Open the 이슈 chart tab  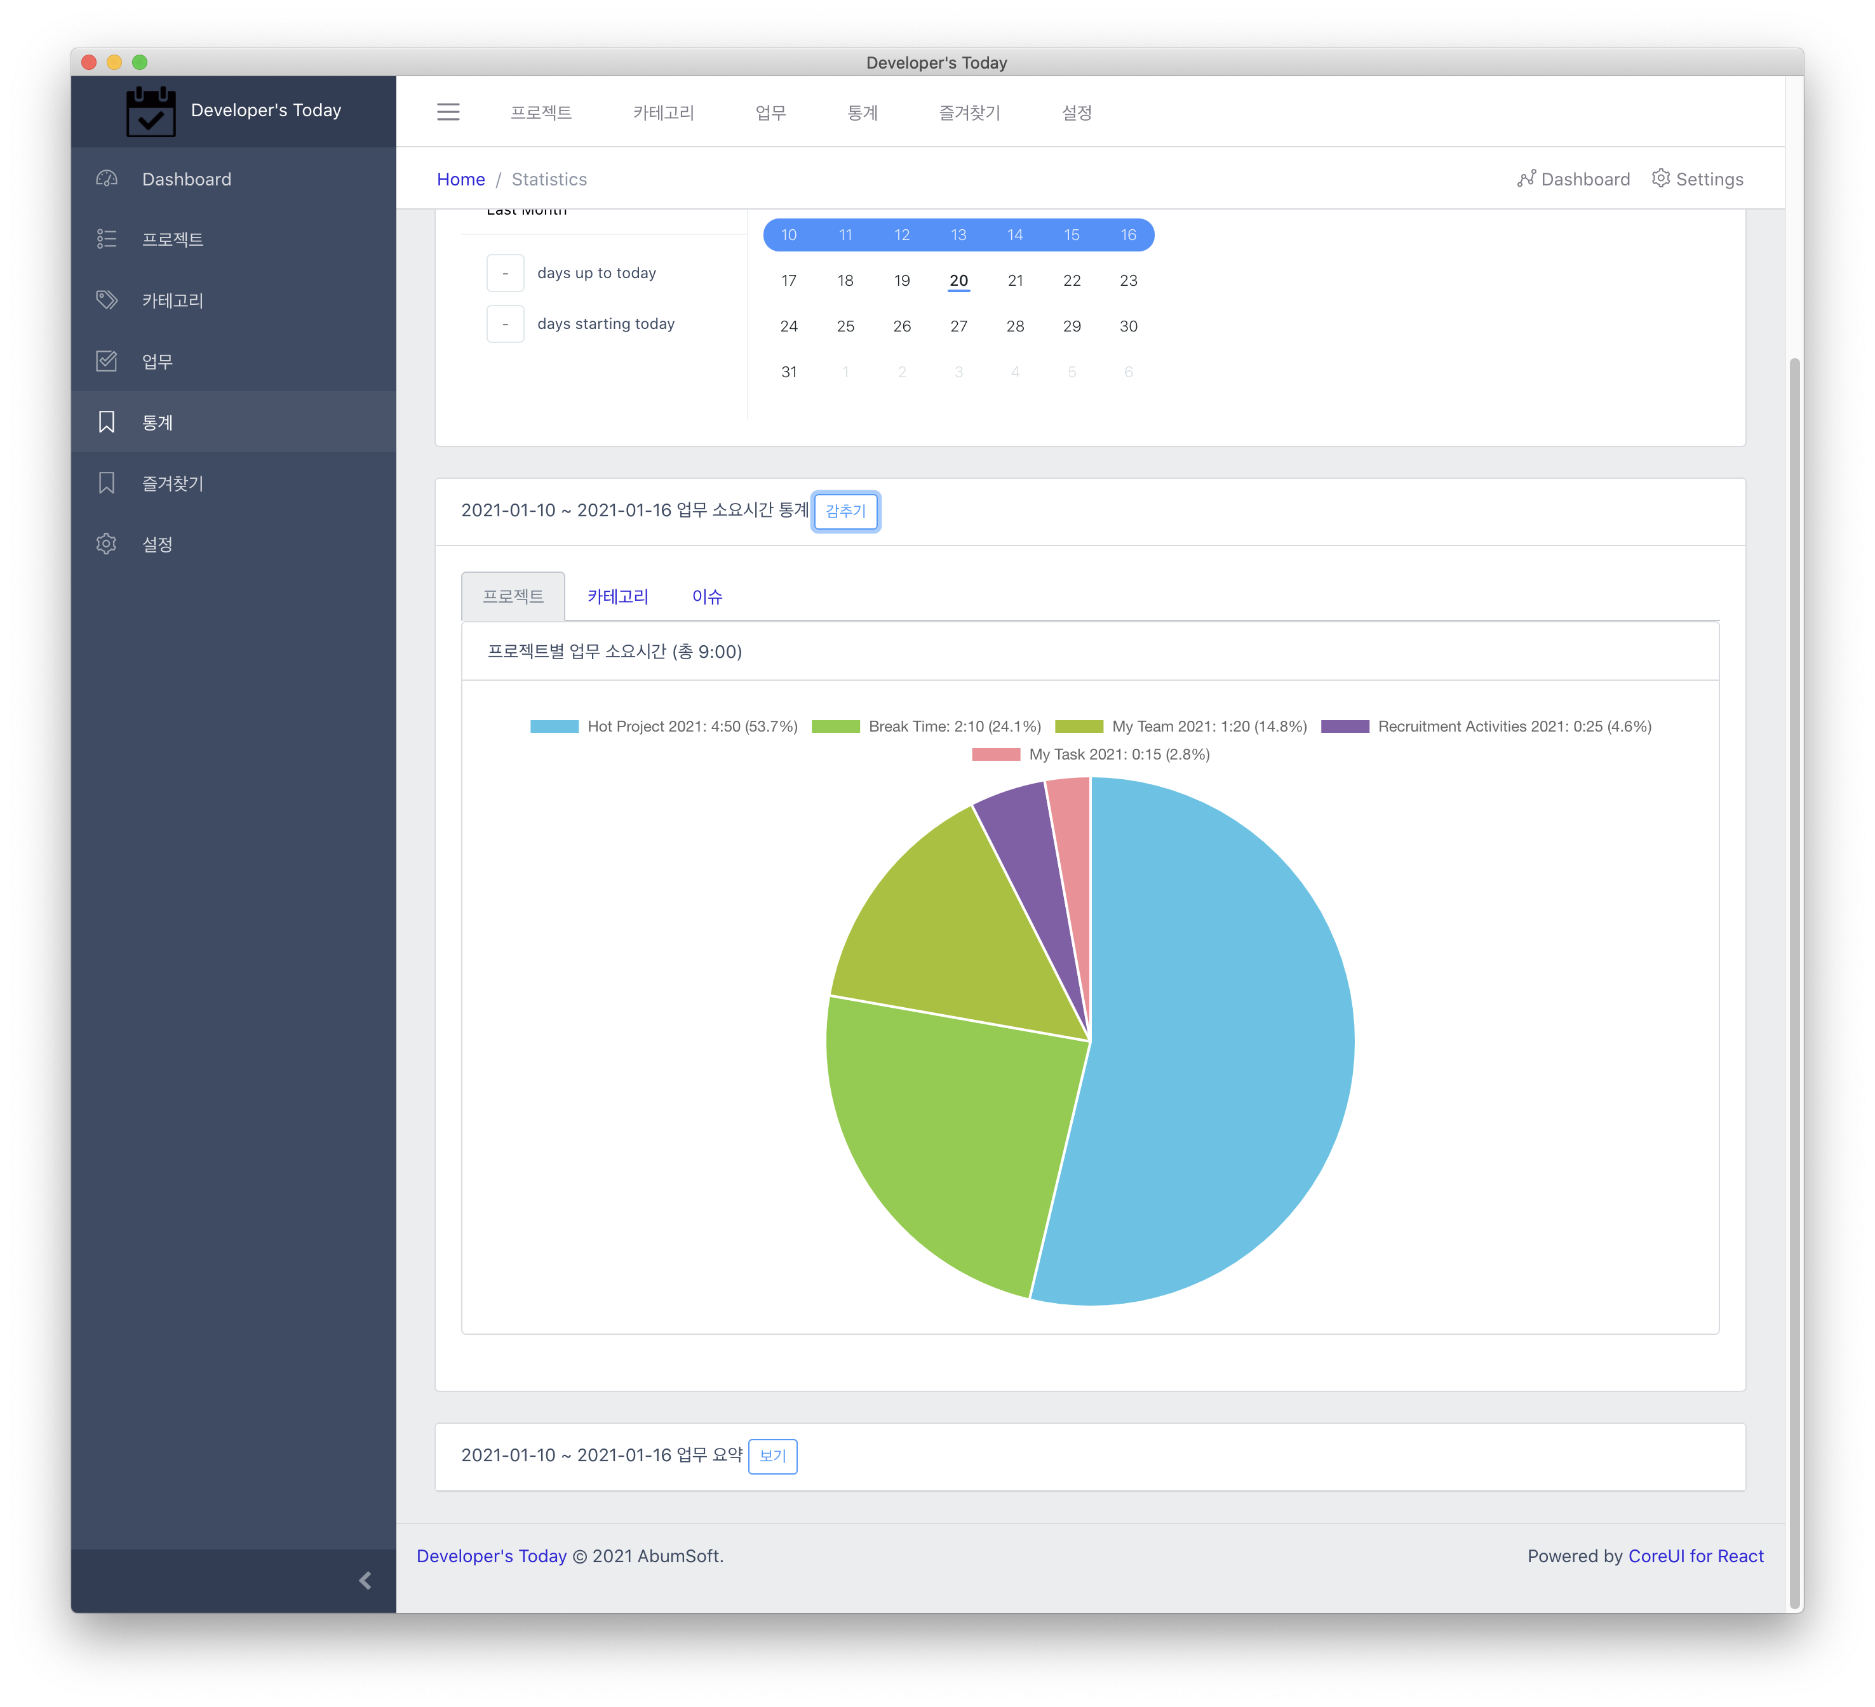(707, 596)
